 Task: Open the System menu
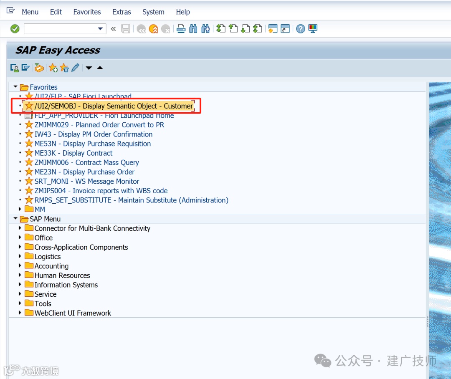click(x=153, y=12)
